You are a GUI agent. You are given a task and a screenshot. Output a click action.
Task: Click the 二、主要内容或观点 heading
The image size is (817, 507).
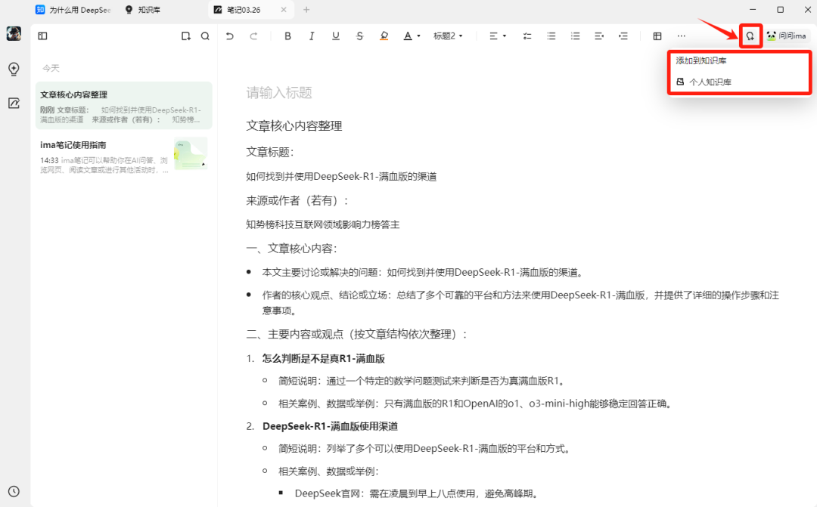pos(356,334)
